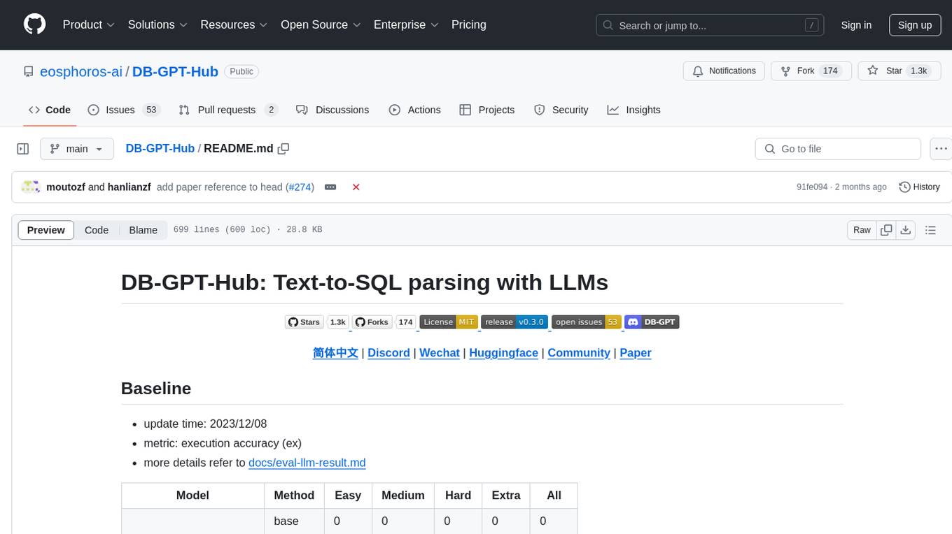Focus the Search or jump to field

(710, 25)
